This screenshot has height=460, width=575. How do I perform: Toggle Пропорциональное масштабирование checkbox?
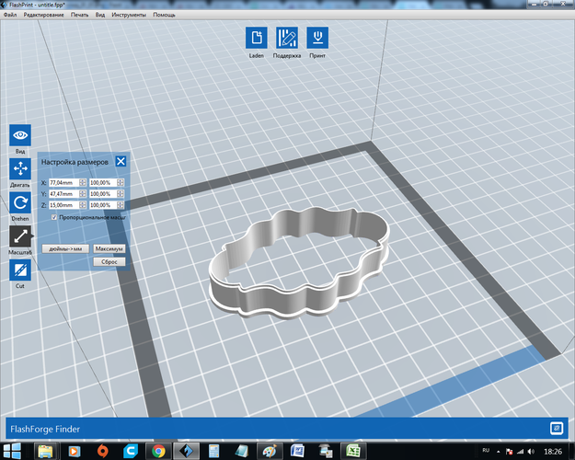54,217
